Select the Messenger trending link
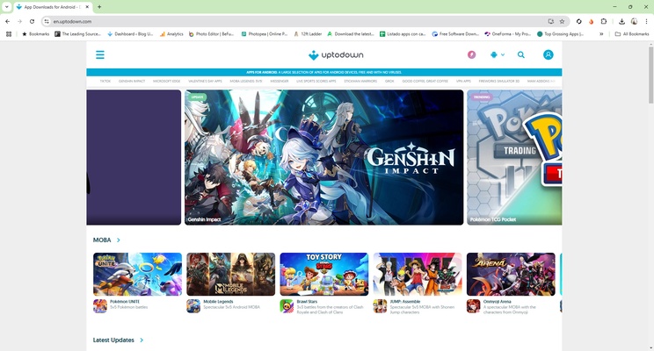 [x=279, y=82]
